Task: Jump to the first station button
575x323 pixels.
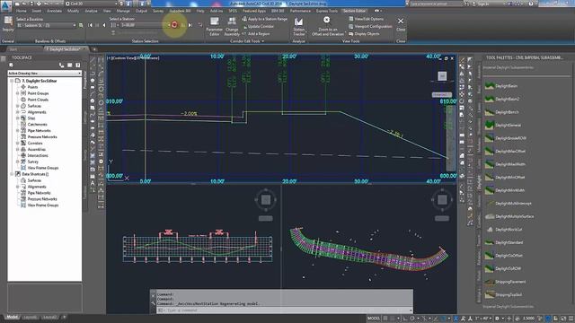Action: [91, 25]
